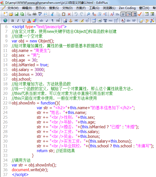Insert a PRE tag
156x177 pixels.
click(110, 21)
